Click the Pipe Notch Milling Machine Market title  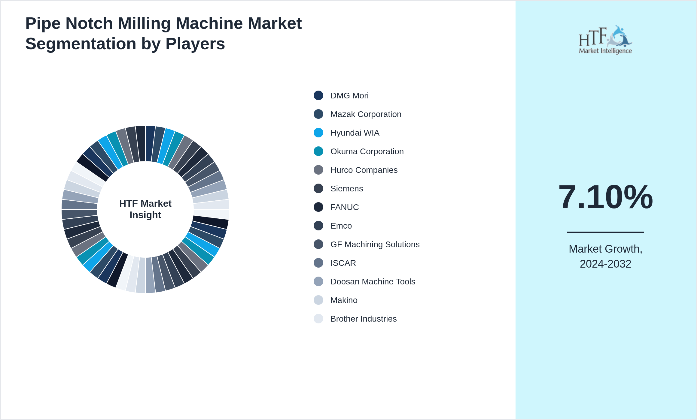163,33
